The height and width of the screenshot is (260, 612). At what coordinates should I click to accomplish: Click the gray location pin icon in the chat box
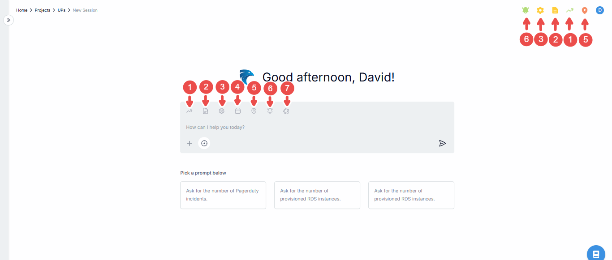(x=254, y=111)
